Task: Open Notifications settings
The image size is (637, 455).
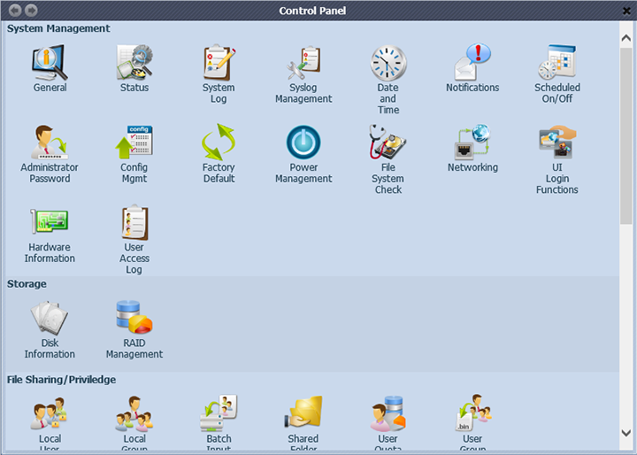Action: pyautogui.click(x=472, y=63)
